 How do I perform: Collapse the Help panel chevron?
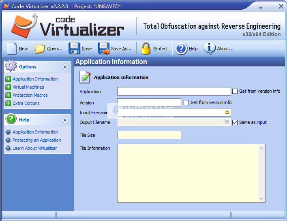click(x=65, y=120)
